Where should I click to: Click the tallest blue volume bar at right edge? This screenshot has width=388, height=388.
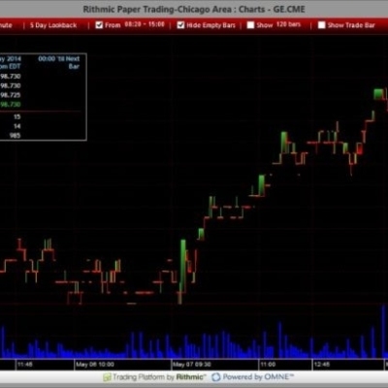[384, 331]
